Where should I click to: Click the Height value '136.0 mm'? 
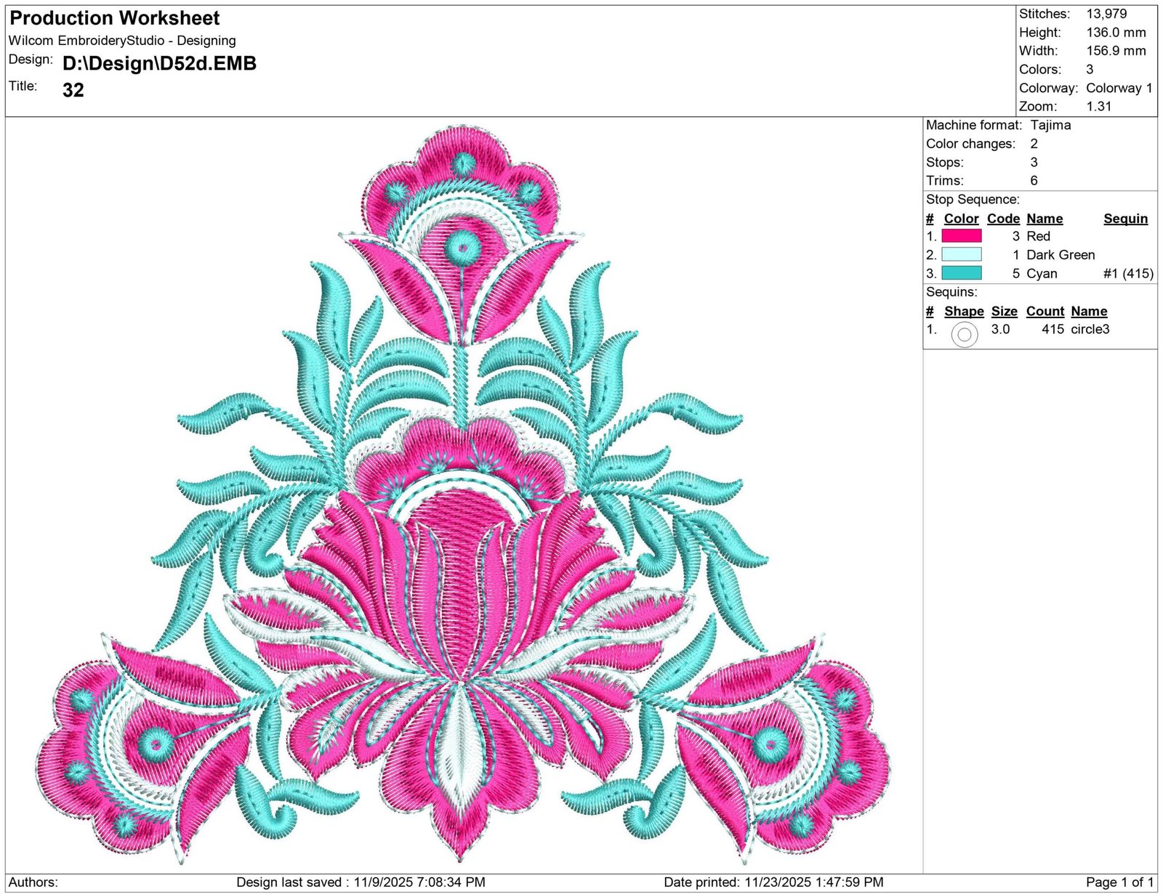1116,33
